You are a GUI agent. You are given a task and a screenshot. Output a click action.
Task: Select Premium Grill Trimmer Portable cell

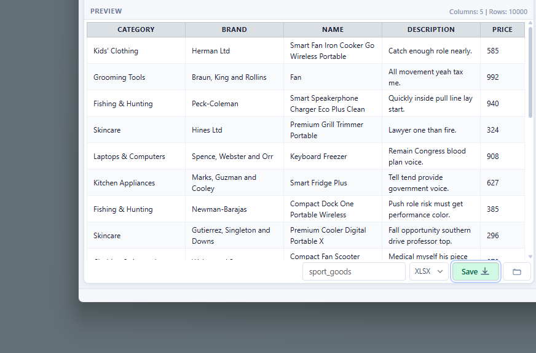click(x=333, y=130)
